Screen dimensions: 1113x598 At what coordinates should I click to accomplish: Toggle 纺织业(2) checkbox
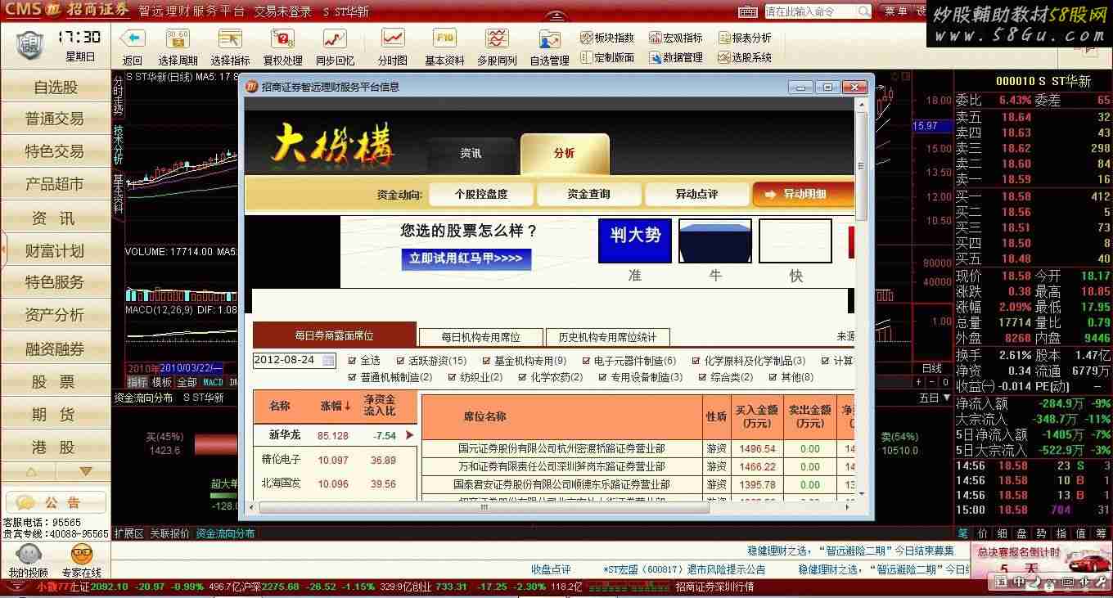tap(452, 377)
